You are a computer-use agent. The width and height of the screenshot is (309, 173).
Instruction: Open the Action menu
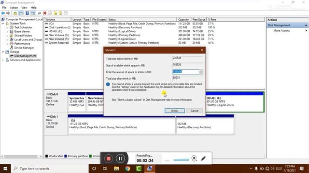click(x=14, y=8)
